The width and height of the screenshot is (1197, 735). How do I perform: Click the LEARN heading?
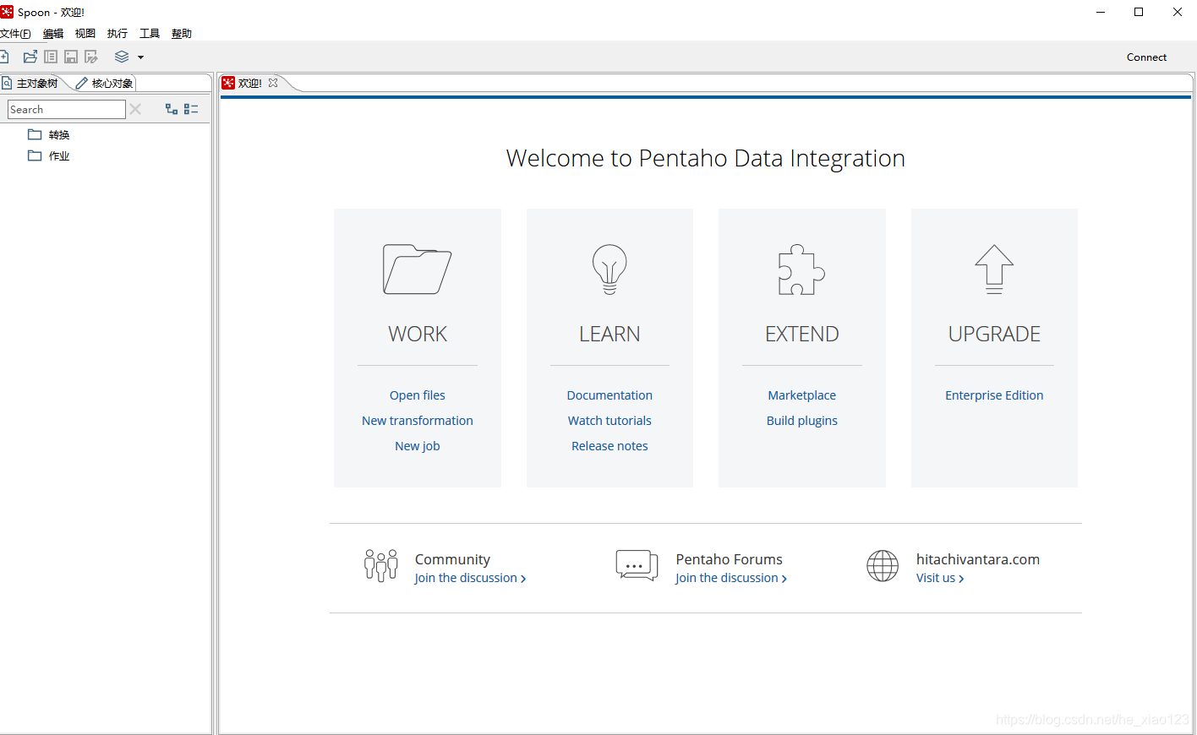[609, 335]
